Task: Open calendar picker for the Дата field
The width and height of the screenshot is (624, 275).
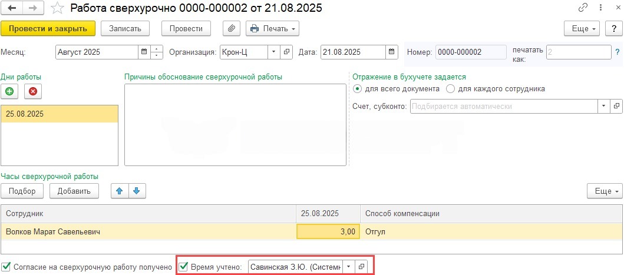Action: point(392,52)
